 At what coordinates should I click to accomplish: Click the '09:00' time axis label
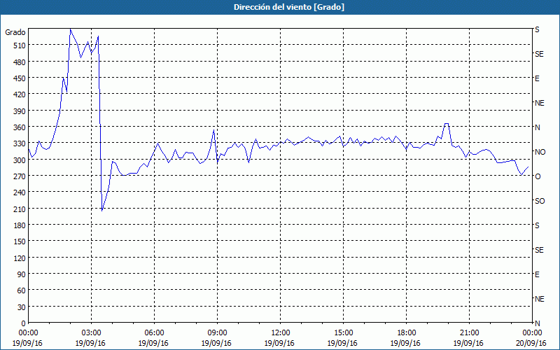(217, 333)
